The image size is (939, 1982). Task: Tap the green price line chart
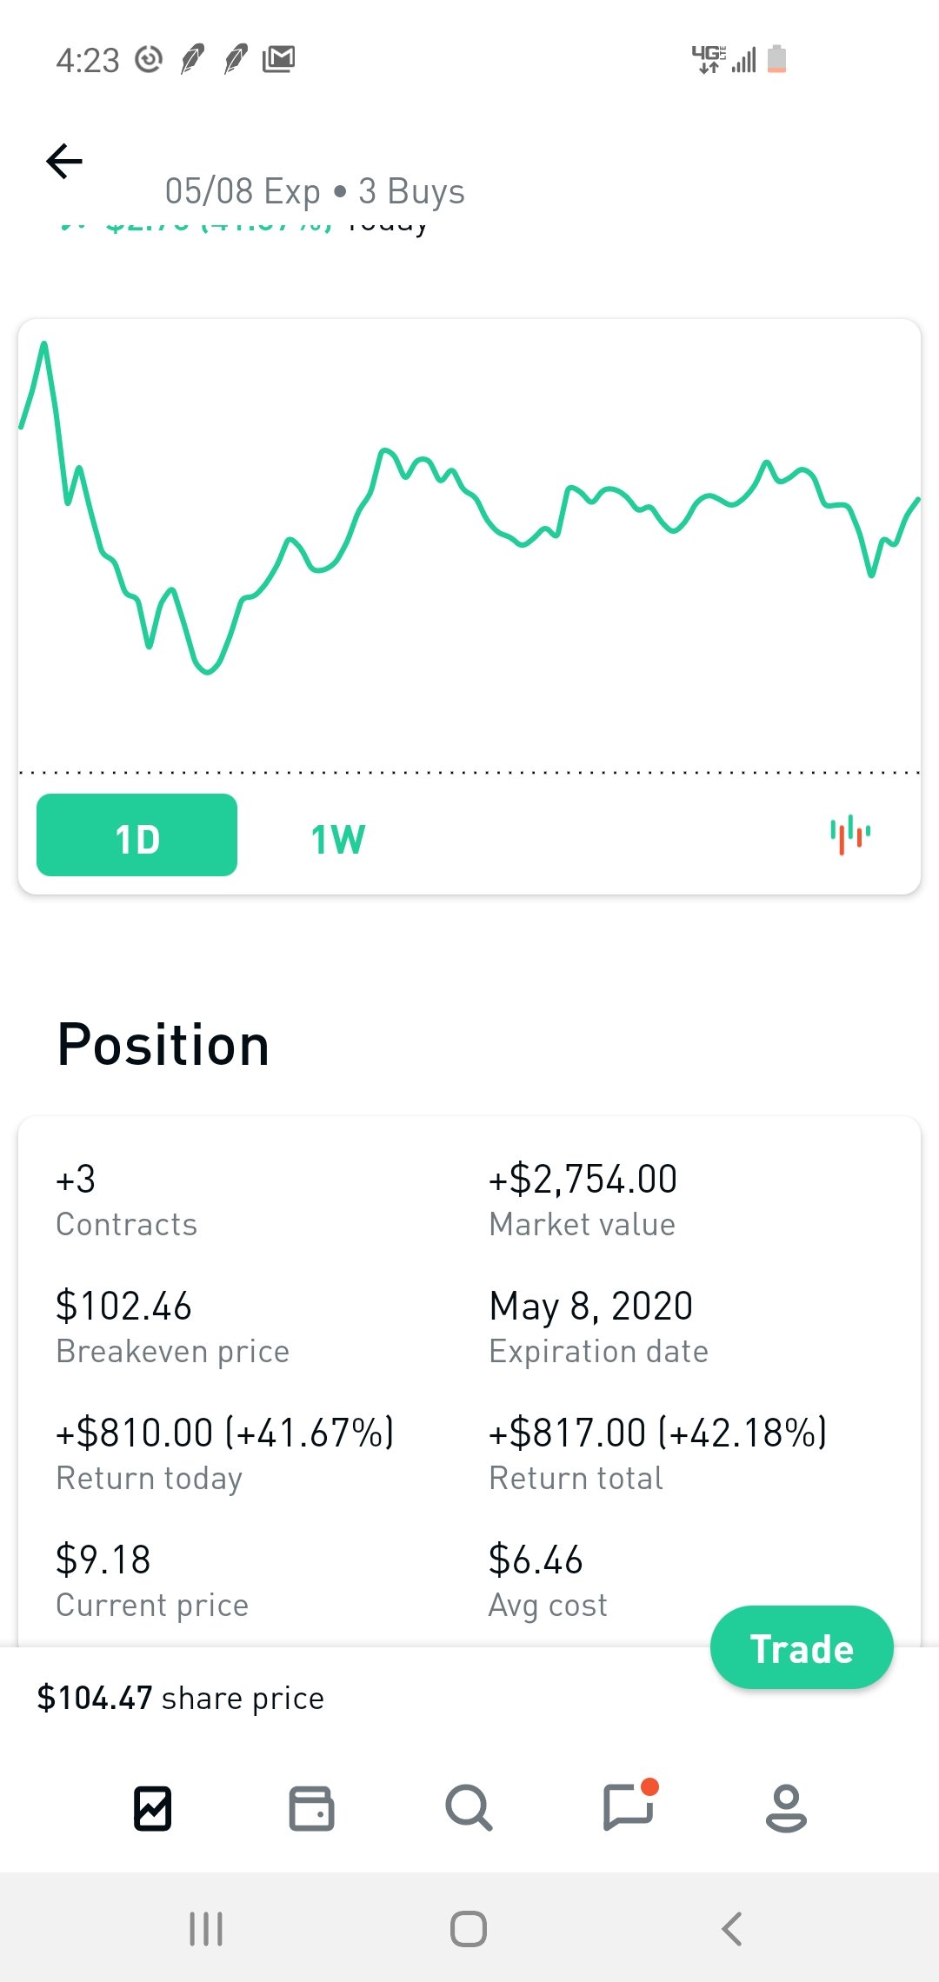click(x=469, y=522)
